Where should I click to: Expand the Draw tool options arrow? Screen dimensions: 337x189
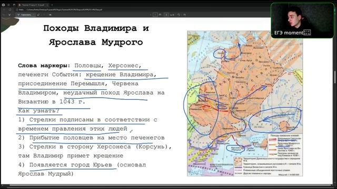tap(34, 15)
